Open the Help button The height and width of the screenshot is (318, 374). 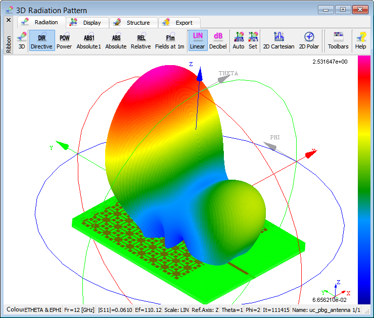[x=360, y=40]
